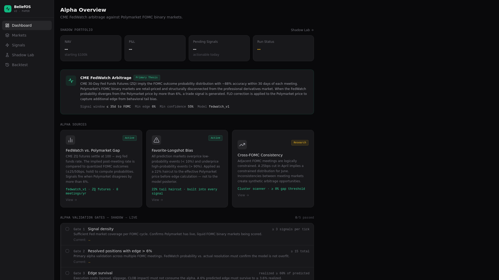Click the Shadow Lab flask icon
The width and height of the screenshot is (499, 280).
[x=7, y=55]
